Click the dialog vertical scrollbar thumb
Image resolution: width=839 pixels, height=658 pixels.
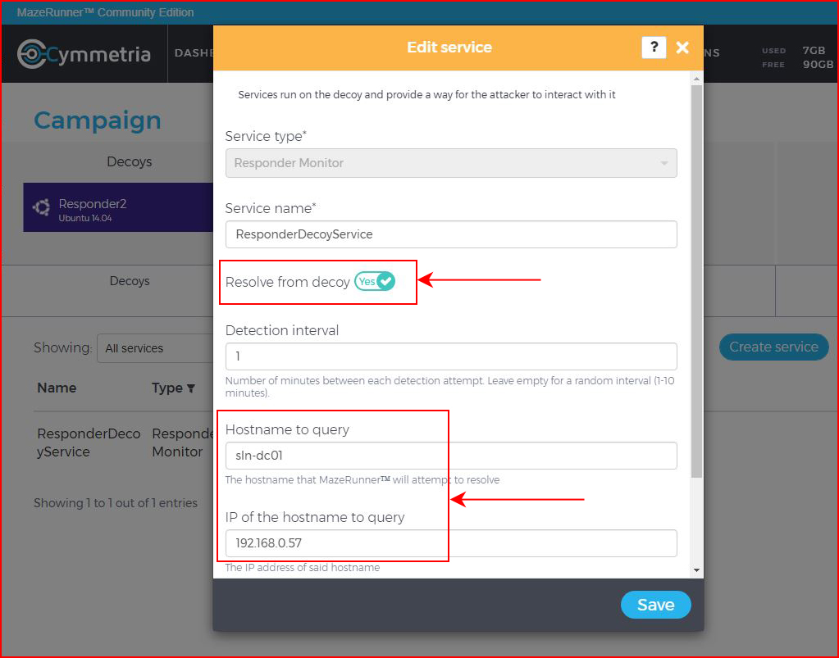pyautogui.click(x=696, y=280)
